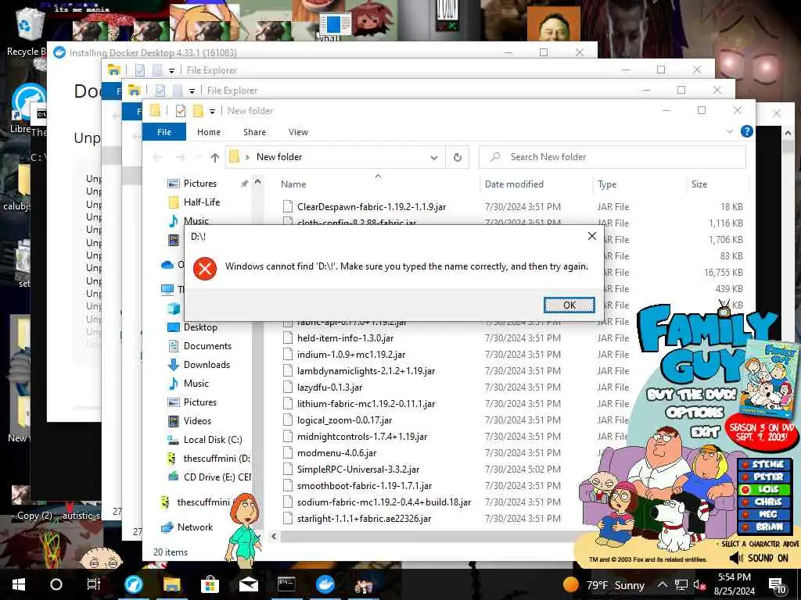Sort by the Type column header

click(607, 184)
